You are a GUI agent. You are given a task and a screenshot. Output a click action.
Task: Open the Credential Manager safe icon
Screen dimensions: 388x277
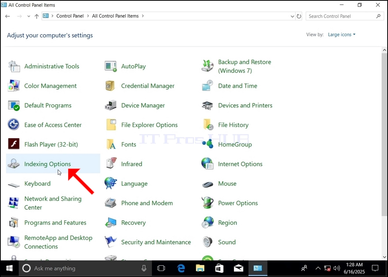[x=111, y=86]
